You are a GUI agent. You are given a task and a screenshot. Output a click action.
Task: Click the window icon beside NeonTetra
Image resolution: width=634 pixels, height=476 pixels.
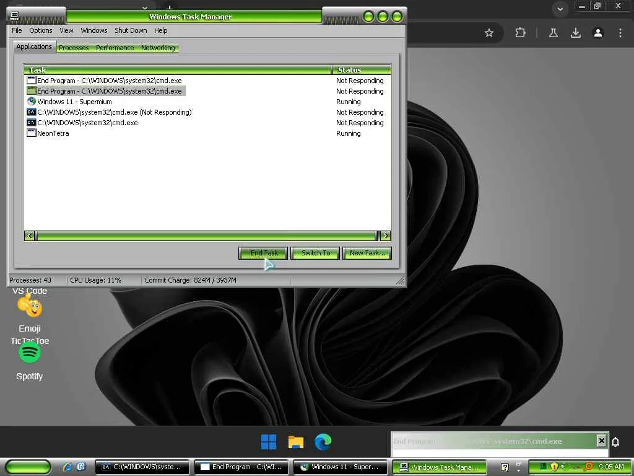[31, 133]
